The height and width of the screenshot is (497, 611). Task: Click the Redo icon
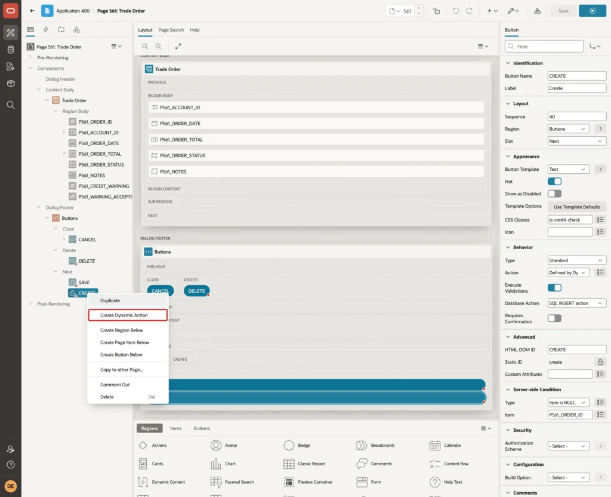click(x=469, y=11)
